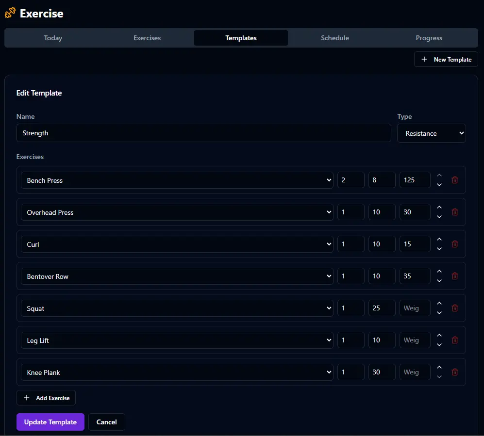
Task: Remove the Curl exercise from the template
Action: (x=454, y=244)
